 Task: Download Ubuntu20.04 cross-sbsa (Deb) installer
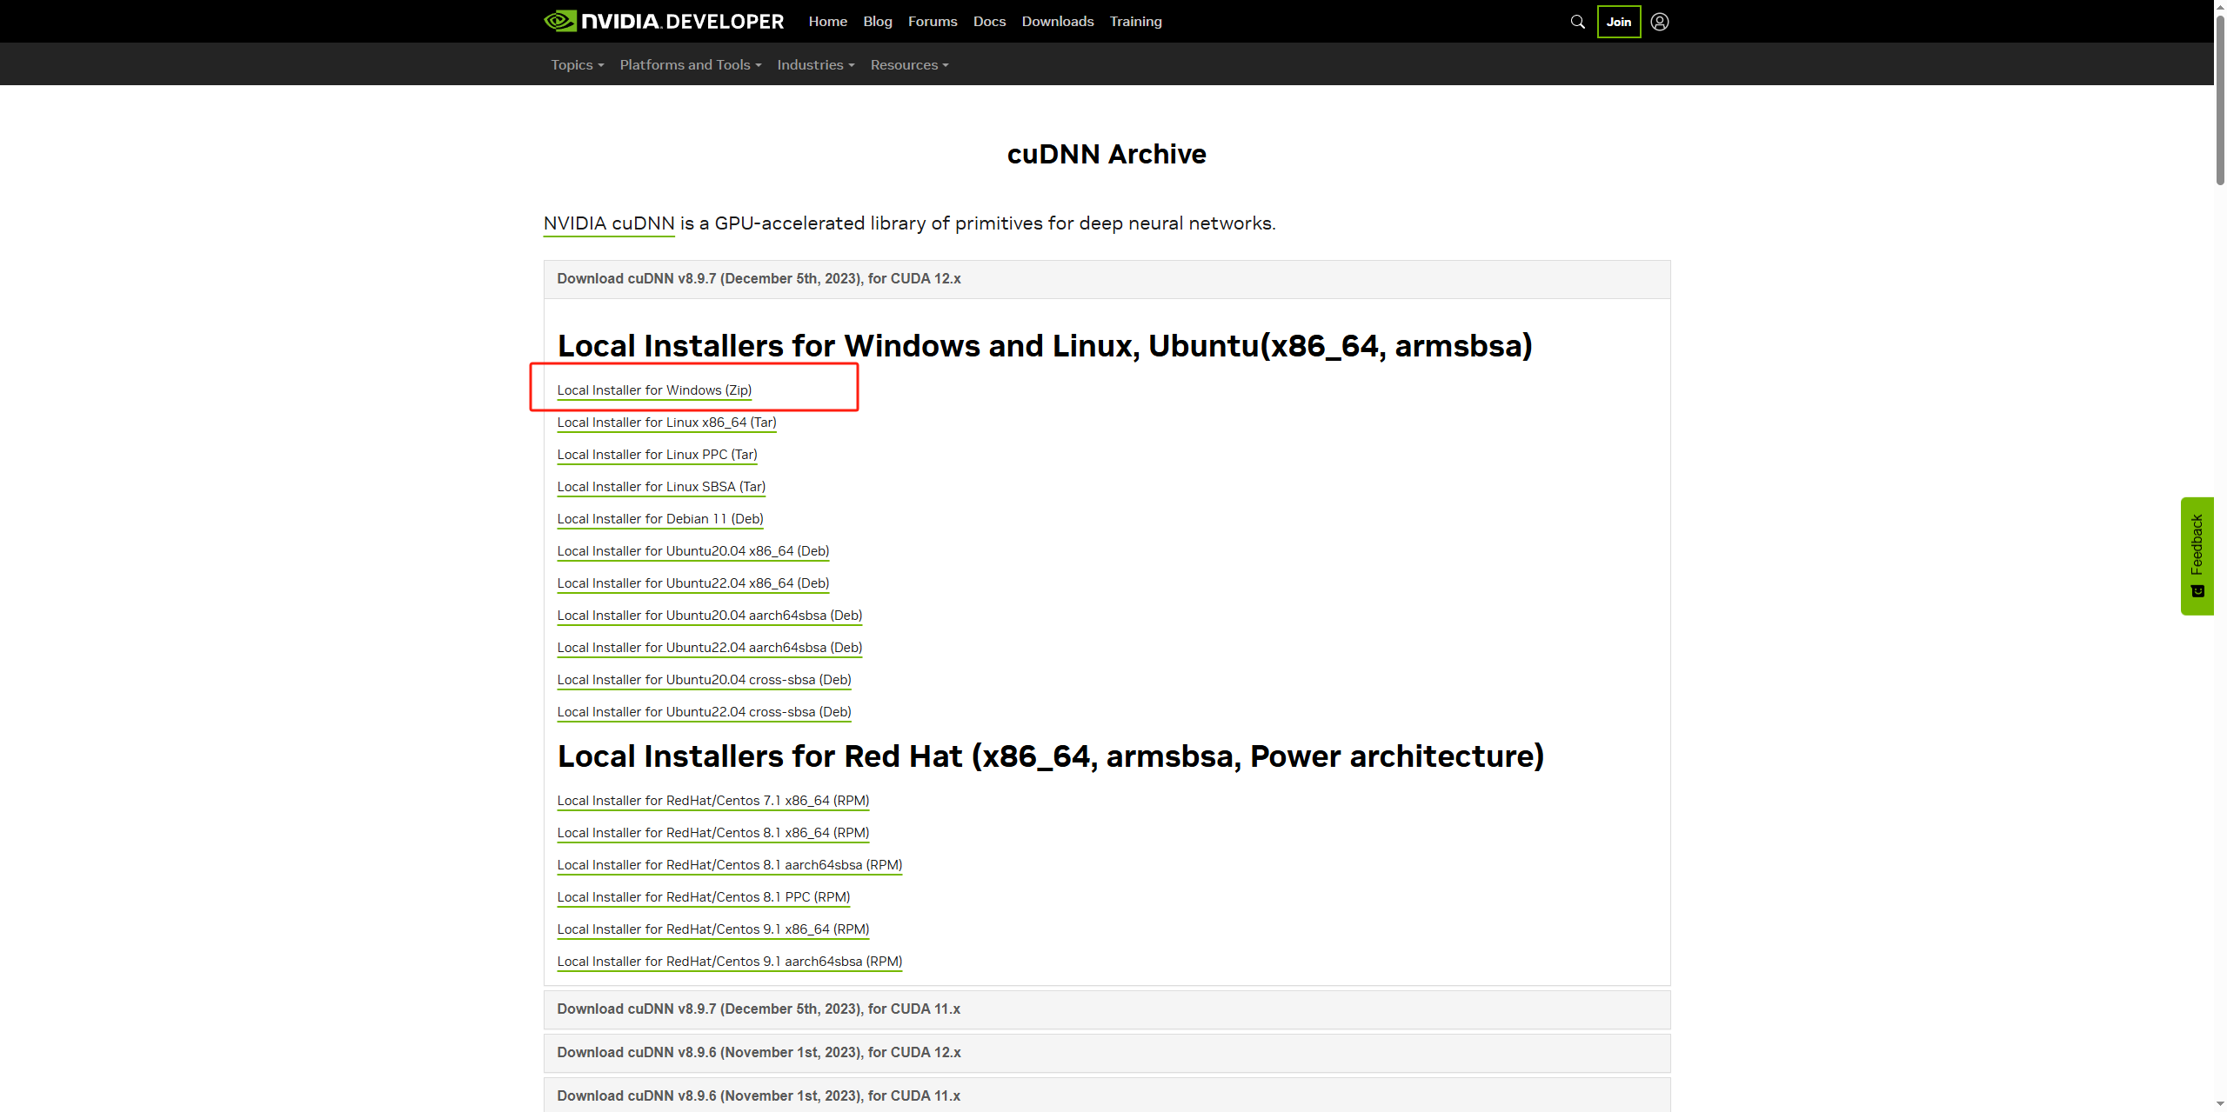[x=704, y=680]
